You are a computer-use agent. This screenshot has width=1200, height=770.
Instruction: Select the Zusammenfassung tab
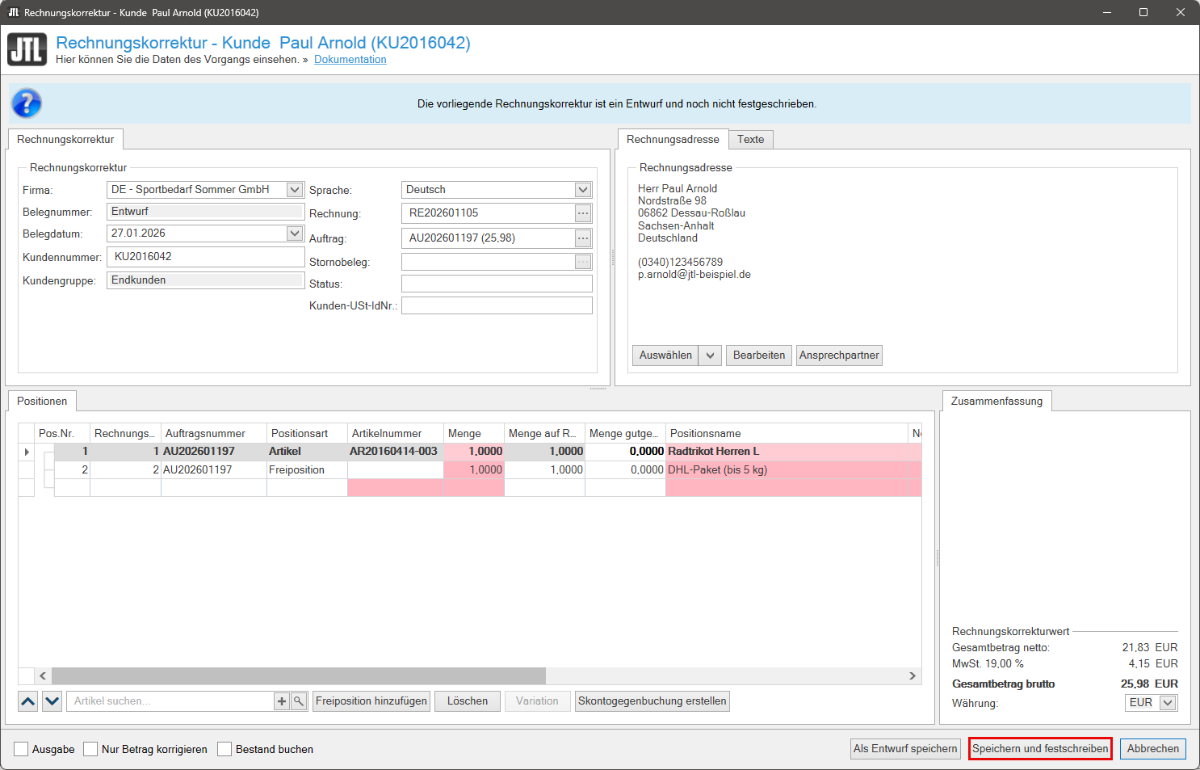click(997, 401)
